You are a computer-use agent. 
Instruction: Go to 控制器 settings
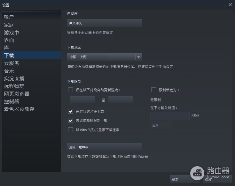pyautogui.click(x=31, y=101)
